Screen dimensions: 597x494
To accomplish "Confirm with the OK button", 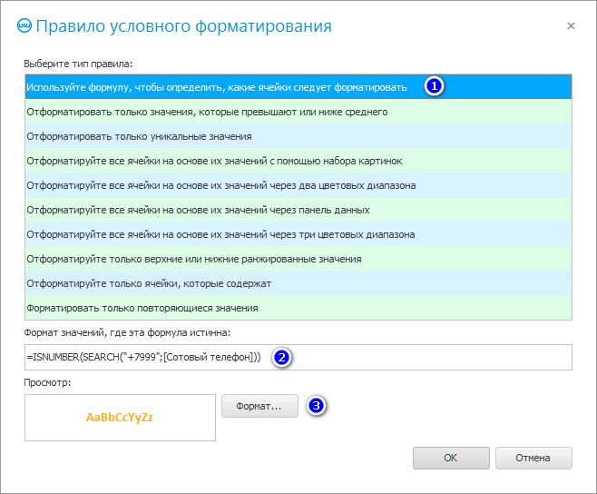I will point(451,458).
